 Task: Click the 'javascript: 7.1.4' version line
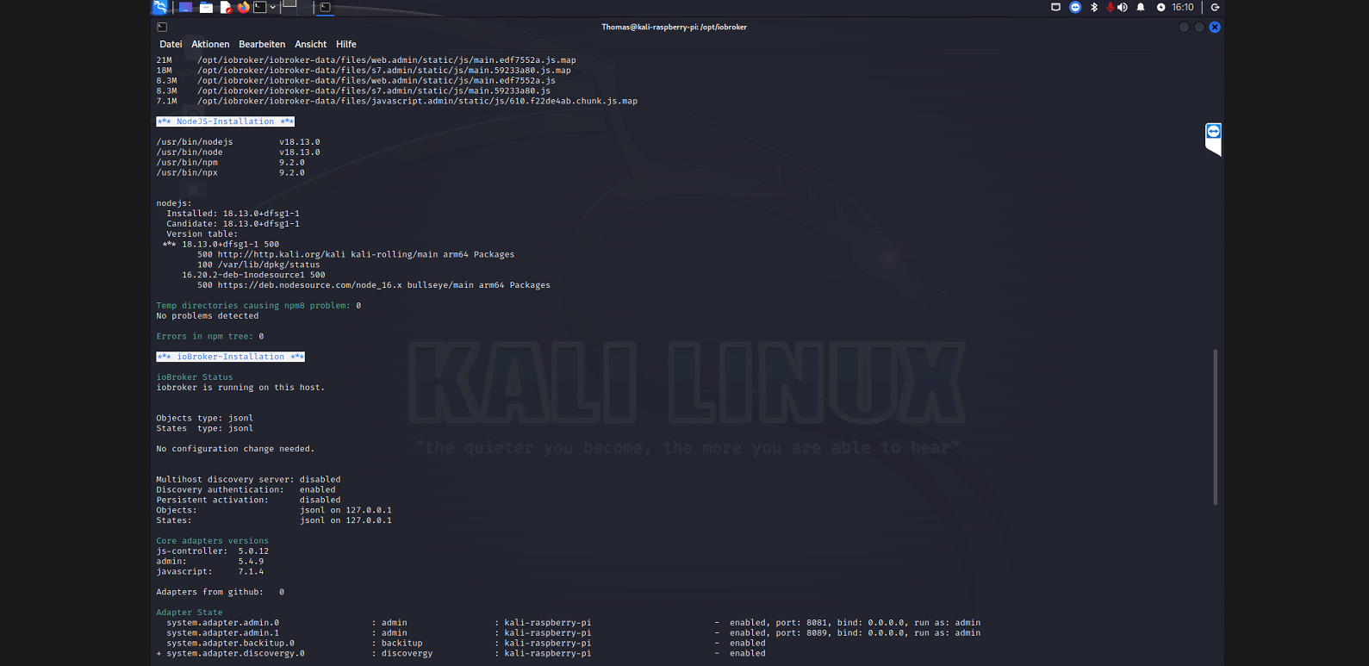point(210,572)
